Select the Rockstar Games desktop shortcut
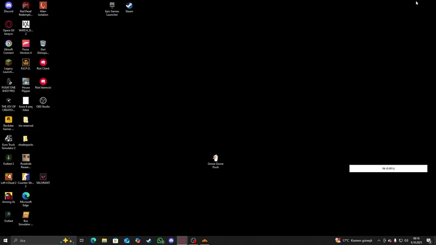The width and height of the screenshot is (436, 245). (x=9, y=124)
